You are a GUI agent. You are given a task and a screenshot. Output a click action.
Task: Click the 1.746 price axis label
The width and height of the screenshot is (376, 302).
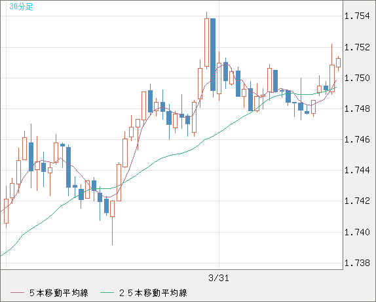(x=357, y=139)
